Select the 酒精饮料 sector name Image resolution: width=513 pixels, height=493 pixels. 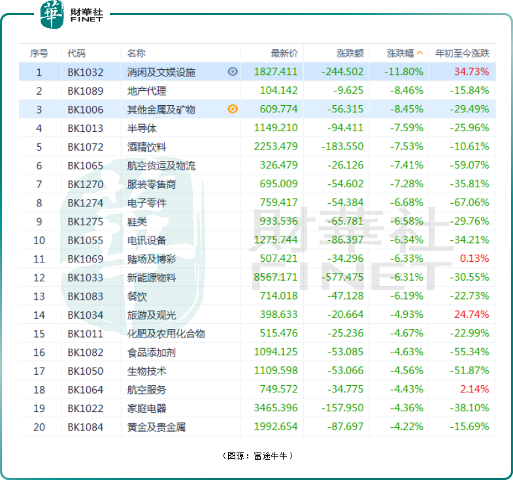click(146, 147)
